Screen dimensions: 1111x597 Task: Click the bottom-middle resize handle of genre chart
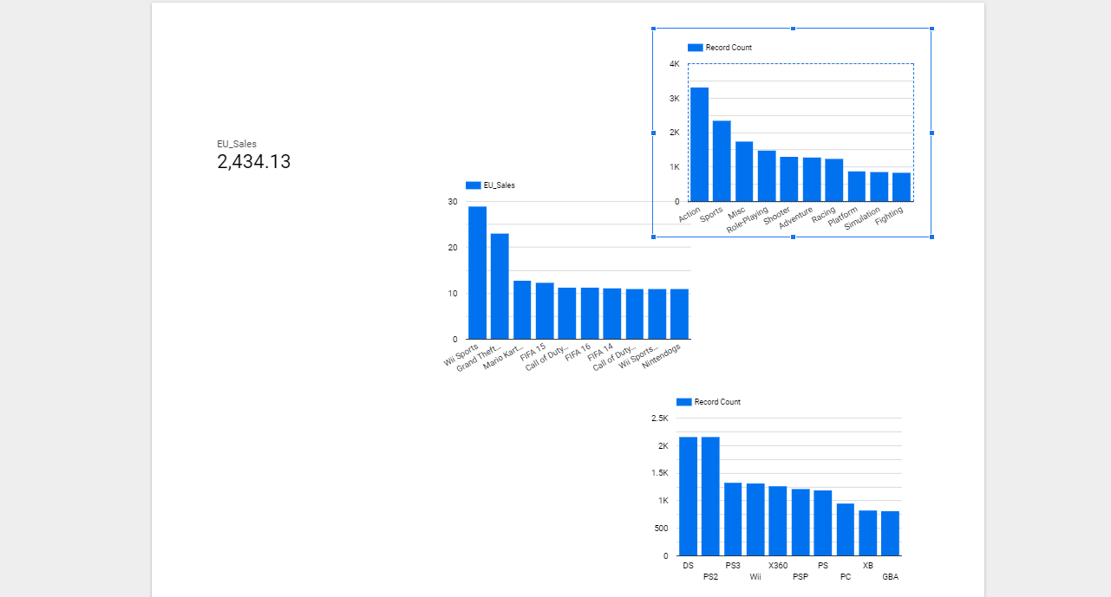pos(793,237)
